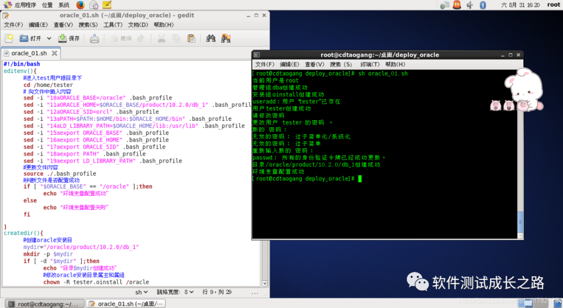
Task: Change tab width 跳格宽度 dropdown
Action: point(175,292)
